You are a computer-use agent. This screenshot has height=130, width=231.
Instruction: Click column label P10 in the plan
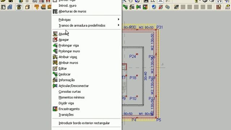[x=133, y=99]
